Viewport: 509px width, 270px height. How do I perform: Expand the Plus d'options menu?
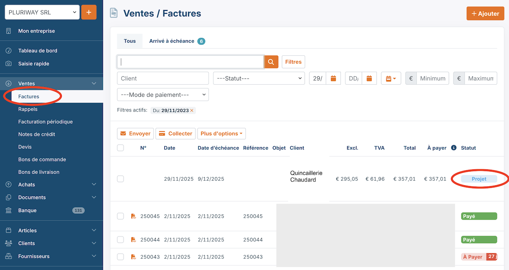click(x=222, y=134)
